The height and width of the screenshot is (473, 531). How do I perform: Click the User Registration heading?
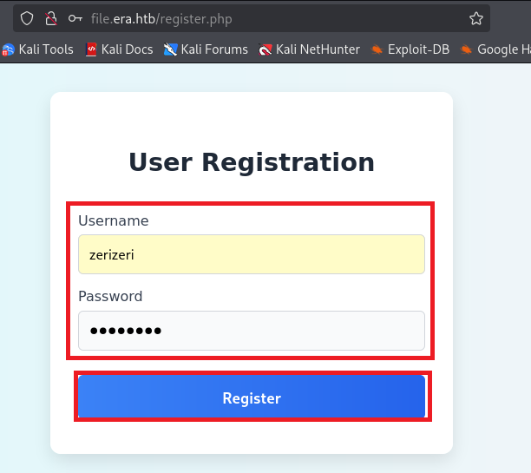pyautogui.click(x=252, y=162)
